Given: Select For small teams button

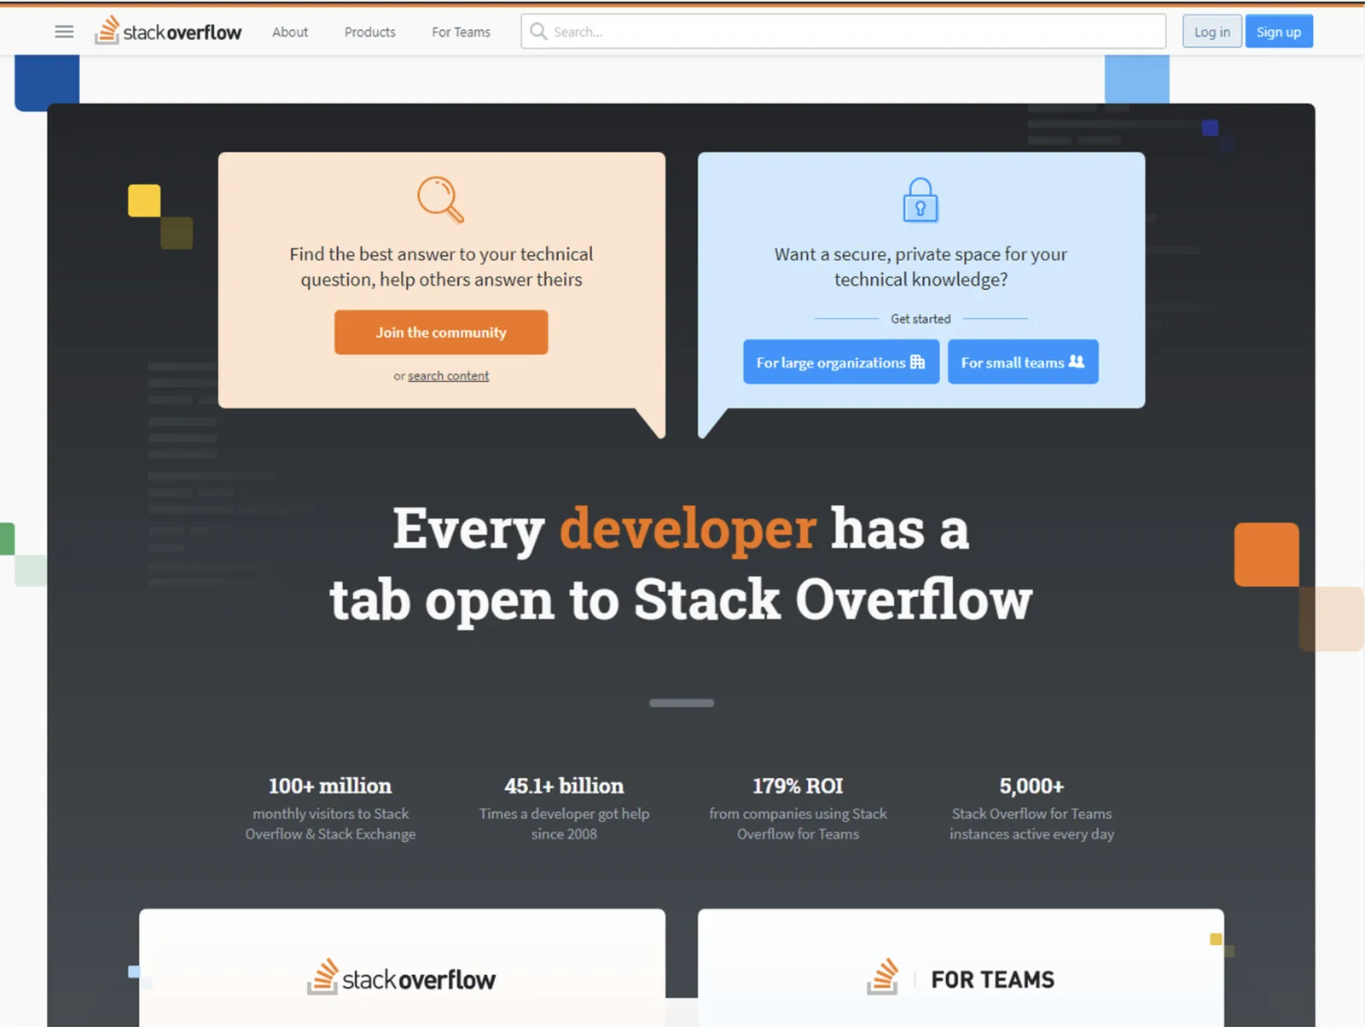Looking at the screenshot, I should [1023, 362].
